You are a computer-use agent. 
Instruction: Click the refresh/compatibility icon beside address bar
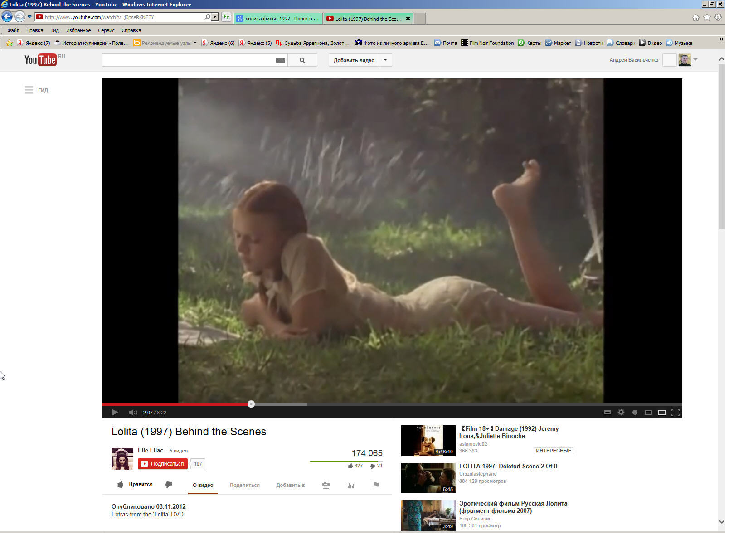pos(226,17)
